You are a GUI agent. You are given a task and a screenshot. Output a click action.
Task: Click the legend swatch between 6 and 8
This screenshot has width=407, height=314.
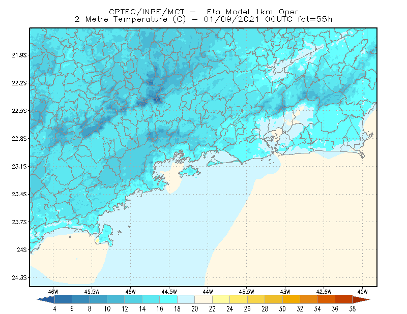pos(81,300)
